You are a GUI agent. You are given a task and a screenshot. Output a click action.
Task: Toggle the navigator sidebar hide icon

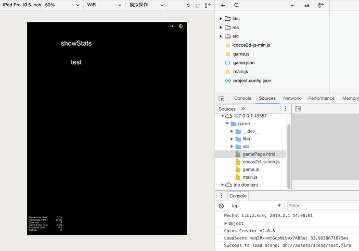(x=298, y=109)
